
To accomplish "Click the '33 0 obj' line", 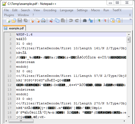I will (24, 99).
